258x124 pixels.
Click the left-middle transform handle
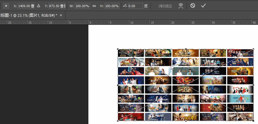(x=118, y=85)
